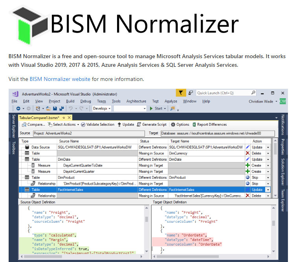Open the Data Source row action dropdown
The width and height of the screenshot is (295, 262).
268,147
